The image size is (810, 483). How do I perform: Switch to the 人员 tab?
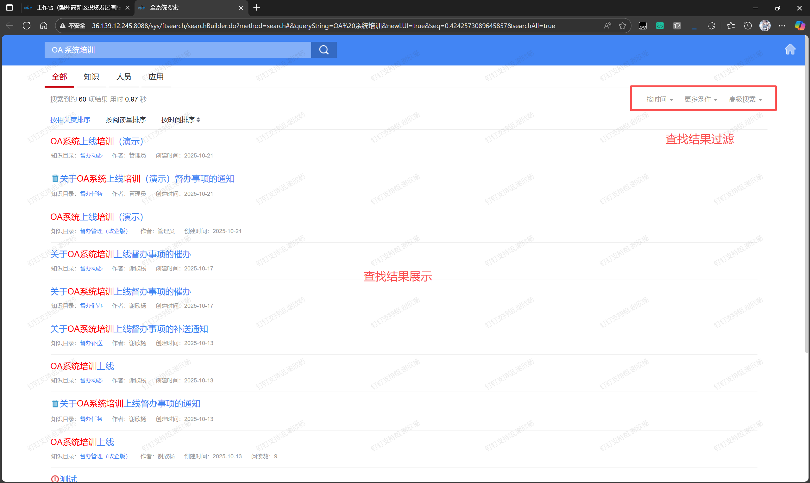(x=124, y=77)
